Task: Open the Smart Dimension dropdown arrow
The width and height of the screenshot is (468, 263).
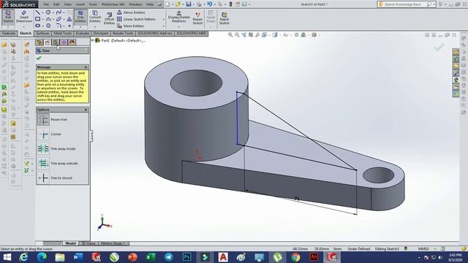Action: click(24, 26)
